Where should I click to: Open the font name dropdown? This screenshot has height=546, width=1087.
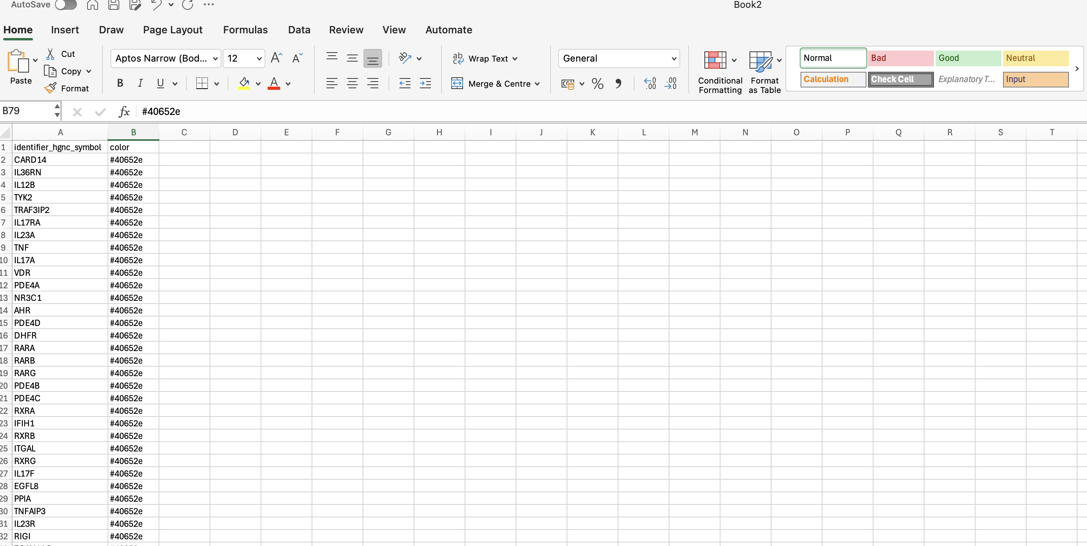click(215, 58)
